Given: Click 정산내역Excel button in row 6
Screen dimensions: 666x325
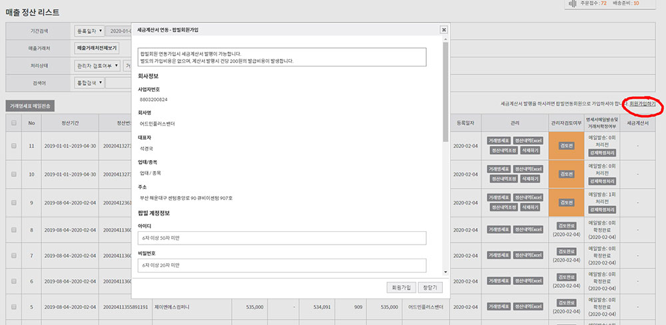Looking at the screenshot, I should (528, 281).
